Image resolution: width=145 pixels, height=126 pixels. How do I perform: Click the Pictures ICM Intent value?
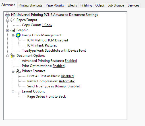[51, 45]
